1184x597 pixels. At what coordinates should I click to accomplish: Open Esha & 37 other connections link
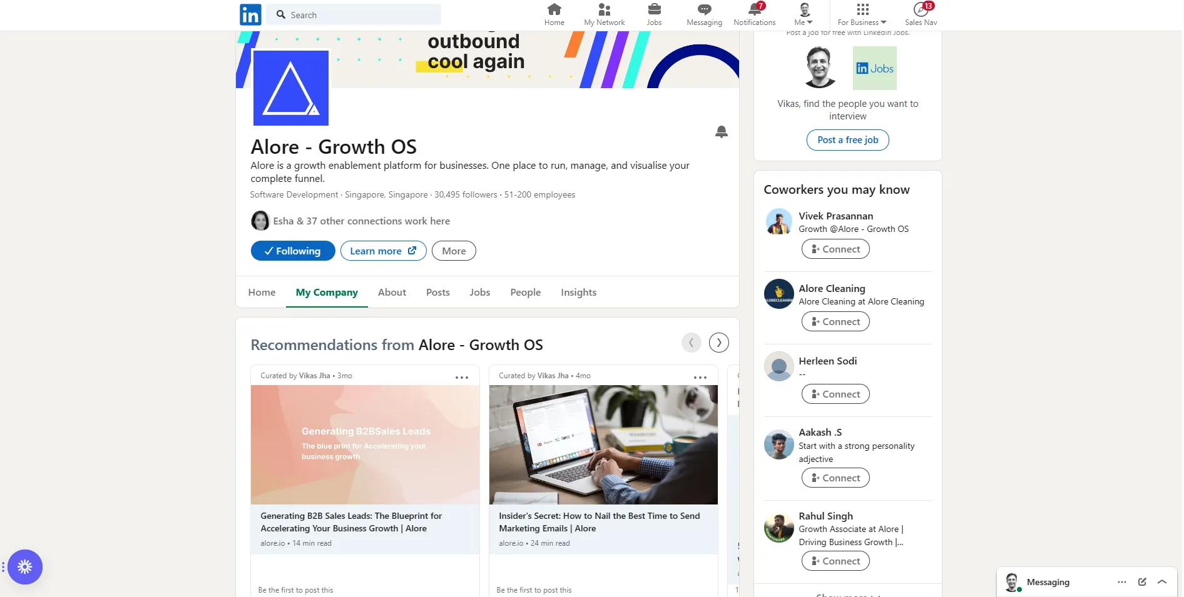point(361,221)
